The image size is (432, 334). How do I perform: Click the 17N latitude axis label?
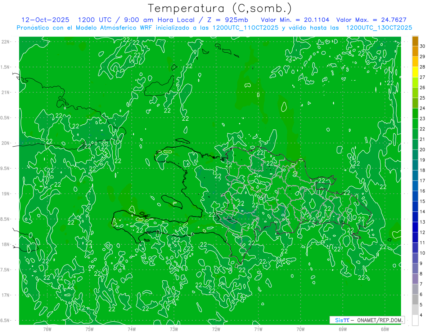coord(5,295)
